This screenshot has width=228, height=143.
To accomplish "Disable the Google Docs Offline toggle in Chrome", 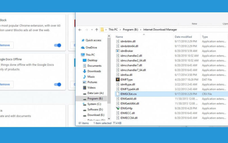I will pos(58,84).
